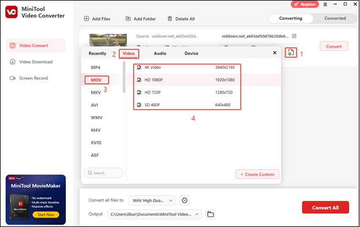Click the MiniTool Video Converter logo icon
This screenshot has width=360, height=227.
tap(12, 12)
